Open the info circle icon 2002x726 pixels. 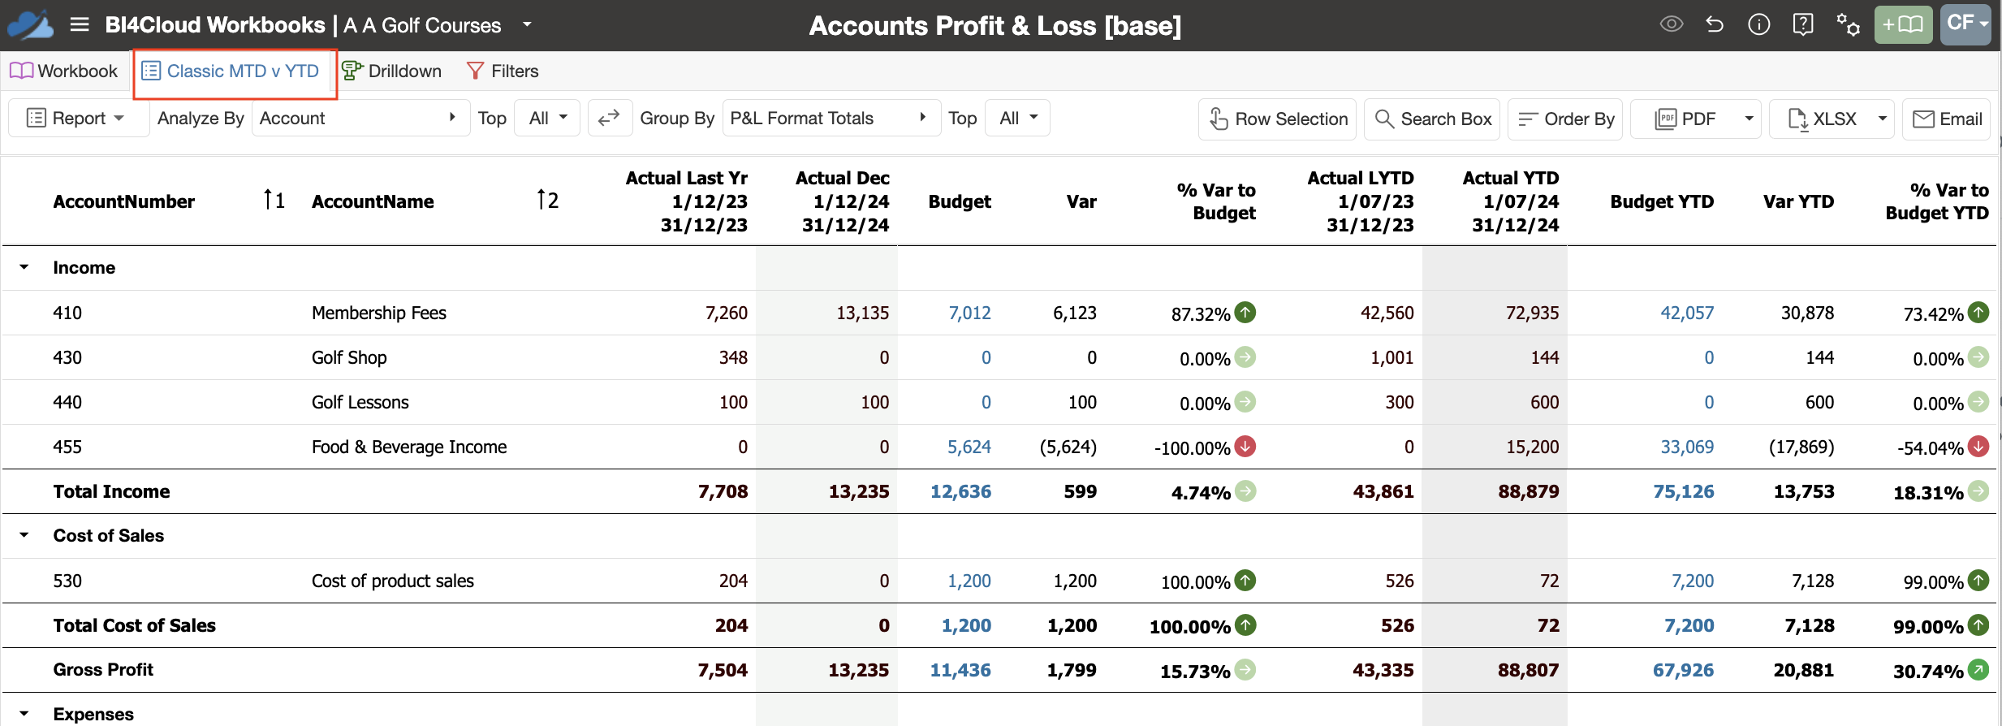tap(1758, 24)
